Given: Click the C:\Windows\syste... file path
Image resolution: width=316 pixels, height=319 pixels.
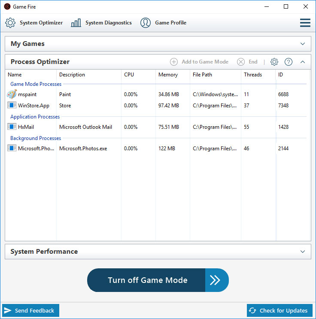Looking at the screenshot, I should 215,94.
